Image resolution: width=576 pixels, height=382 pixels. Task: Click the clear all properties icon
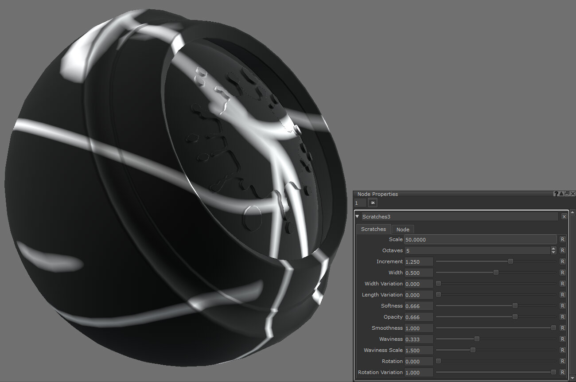point(373,203)
